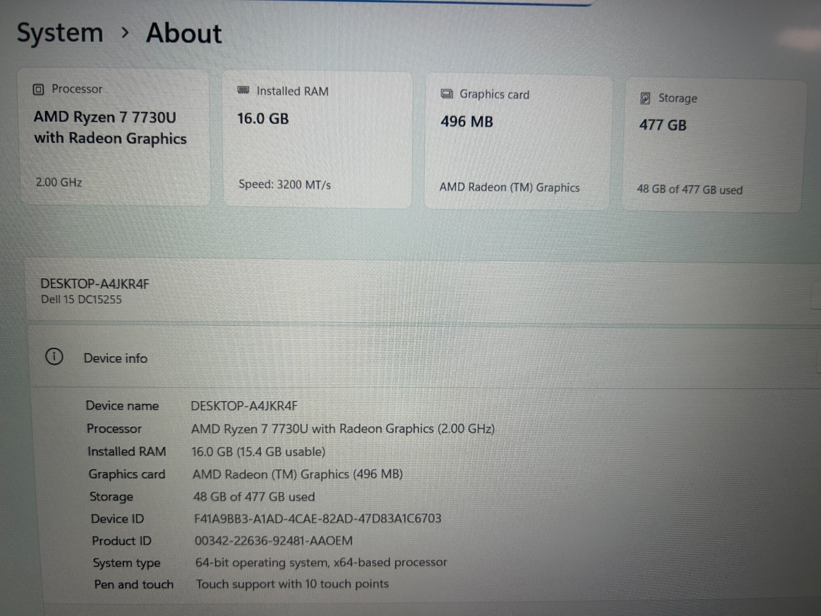Select the 2.00 GHz processor speed text
Image resolution: width=821 pixels, height=616 pixels.
[x=59, y=182]
